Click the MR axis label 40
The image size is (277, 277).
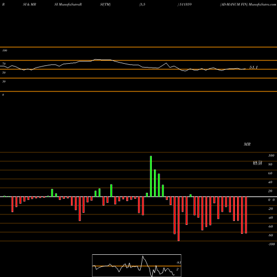point(270,182)
